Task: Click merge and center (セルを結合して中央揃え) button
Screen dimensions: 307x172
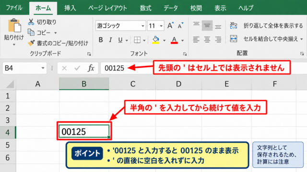Action: (264, 39)
